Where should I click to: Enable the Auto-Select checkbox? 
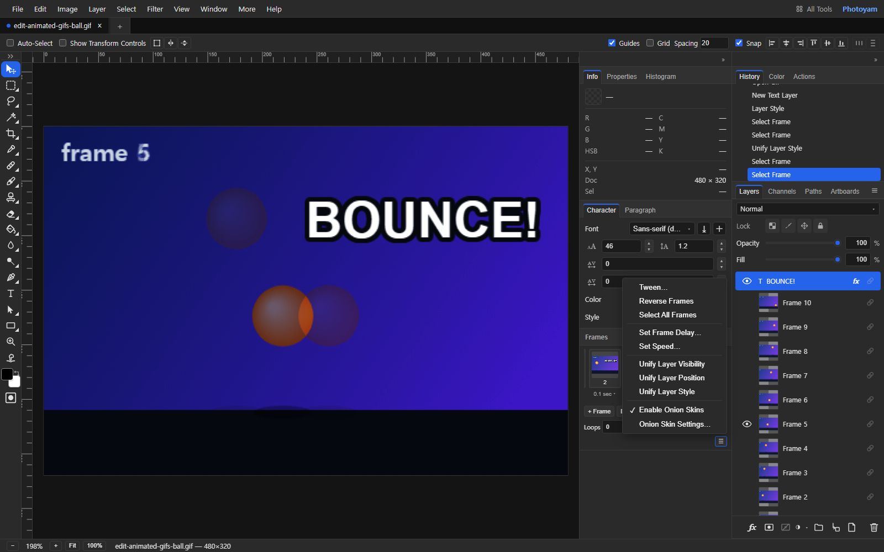coord(10,43)
